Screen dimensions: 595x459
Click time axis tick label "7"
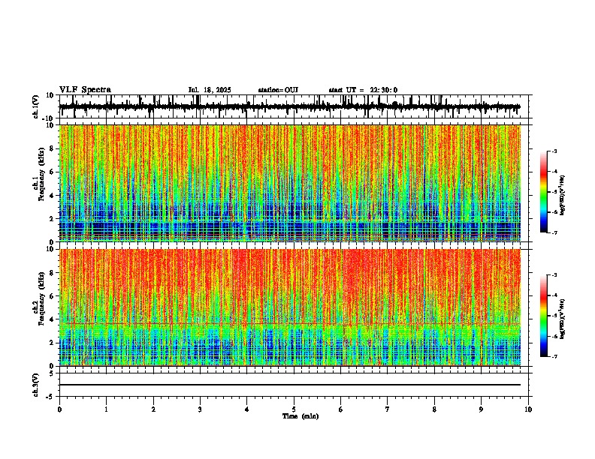[388, 409]
